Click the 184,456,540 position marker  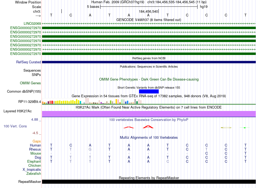pos(148,11)
